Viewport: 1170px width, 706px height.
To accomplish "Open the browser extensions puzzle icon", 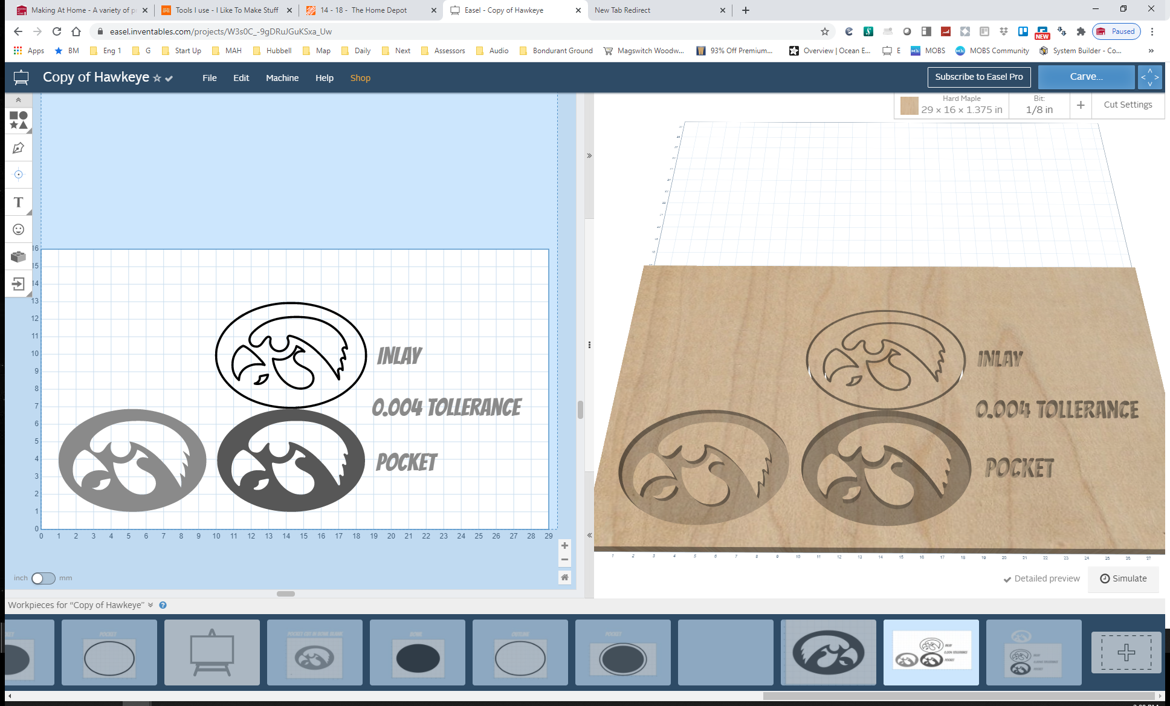I will click(x=1081, y=31).
